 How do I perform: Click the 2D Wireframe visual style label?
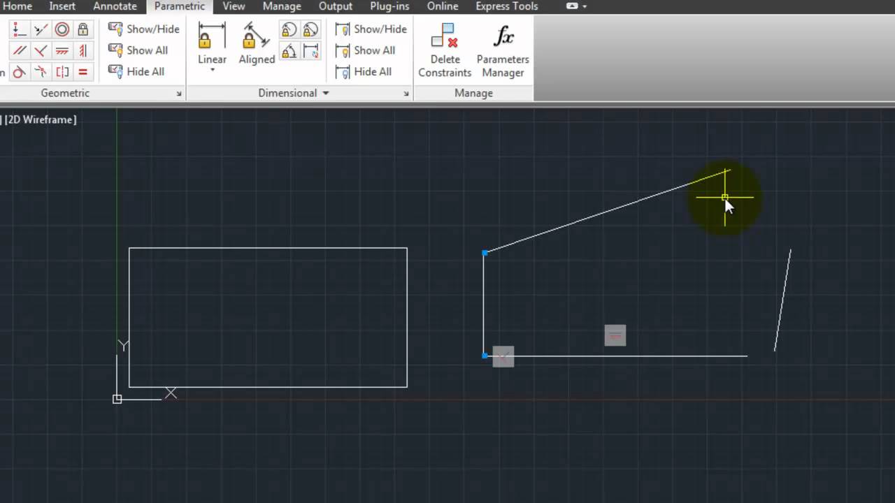pyautogui.click(x=41, y=119)
